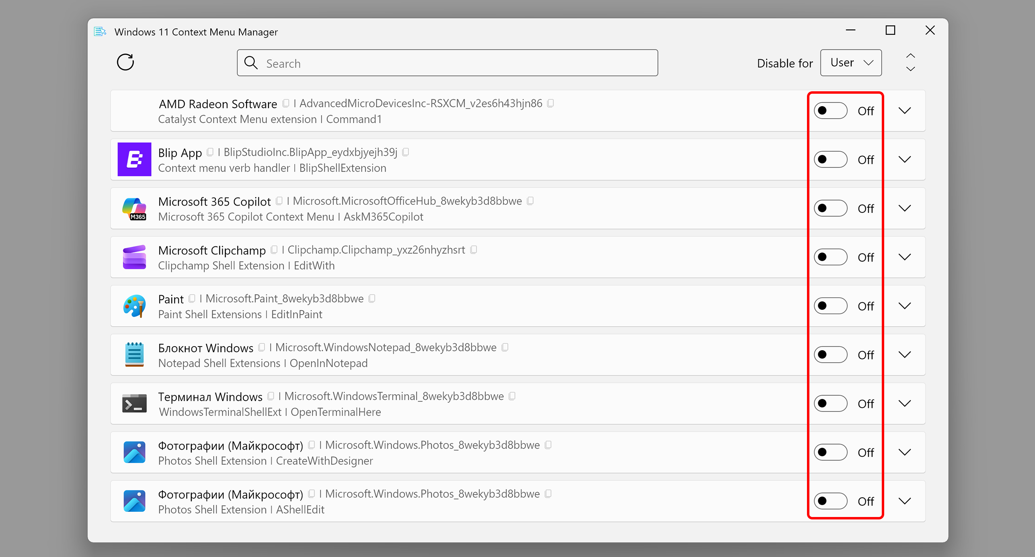Click the Блокнот Windows notepad icon
Image resolution: width=1035 pixels, height=557 pixels.
(134, 355)
